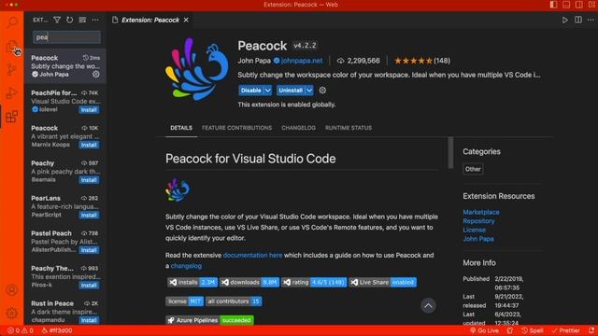Open the John Papa resource link

coord(478,239)
